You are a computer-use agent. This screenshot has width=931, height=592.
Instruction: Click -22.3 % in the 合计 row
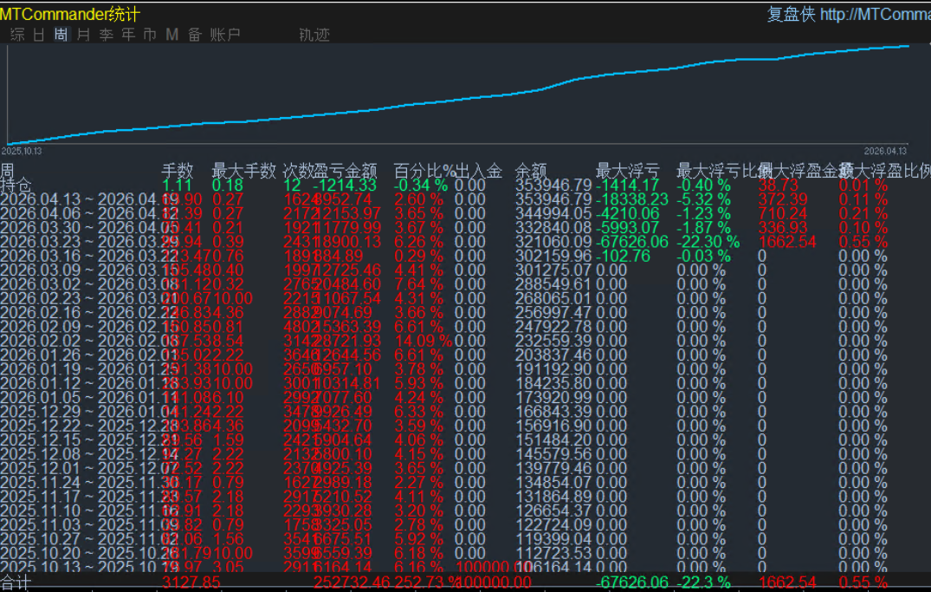coord(703,582)
